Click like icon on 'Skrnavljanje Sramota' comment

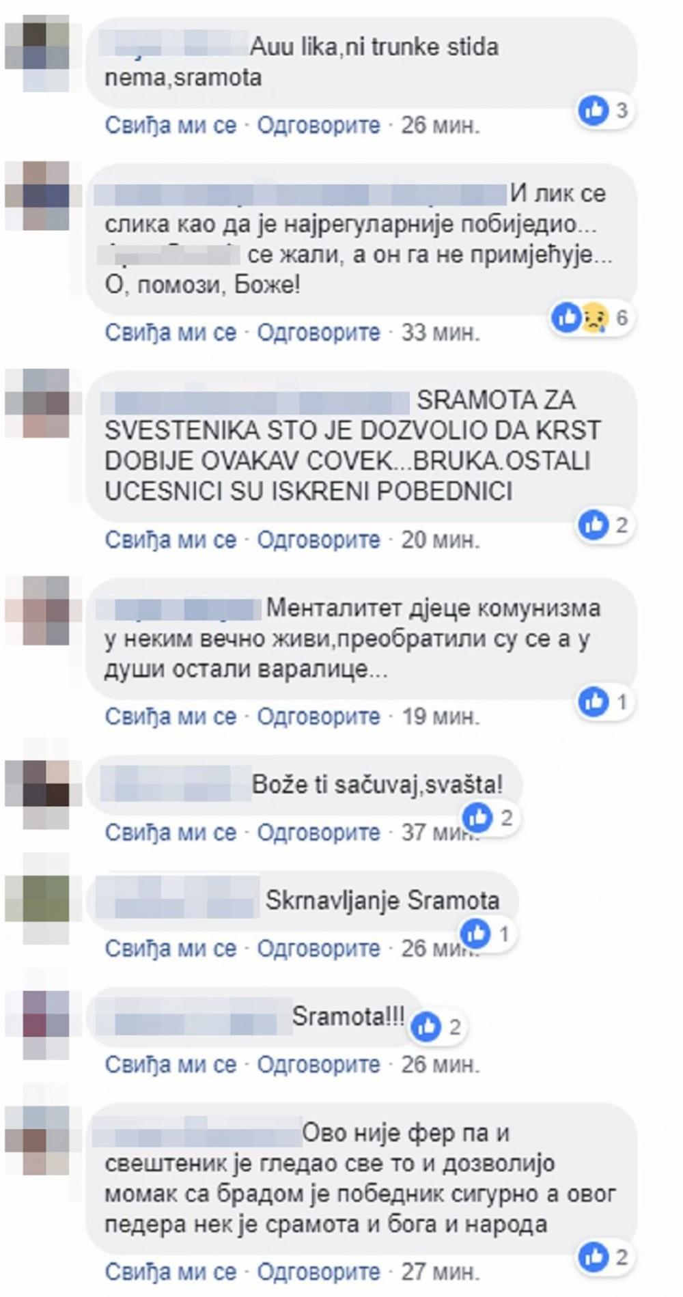click(476, 933)
